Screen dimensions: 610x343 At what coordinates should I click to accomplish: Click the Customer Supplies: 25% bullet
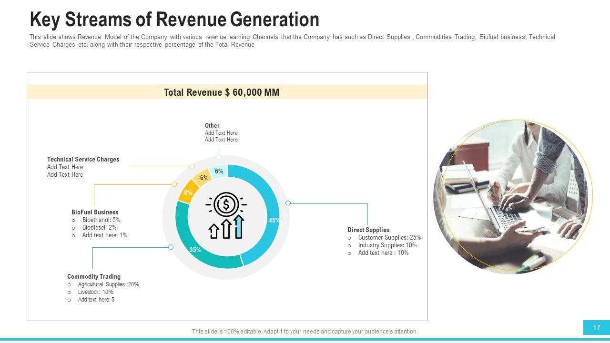click(x=389, y=237)
